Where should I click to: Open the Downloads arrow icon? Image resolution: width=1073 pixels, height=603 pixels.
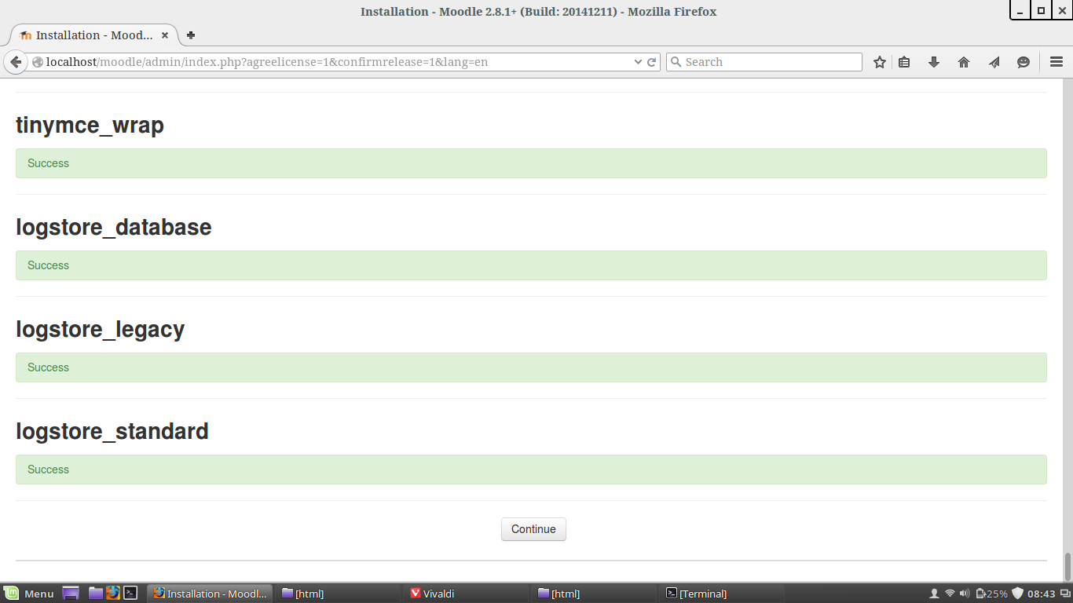(x=934, y=62)
